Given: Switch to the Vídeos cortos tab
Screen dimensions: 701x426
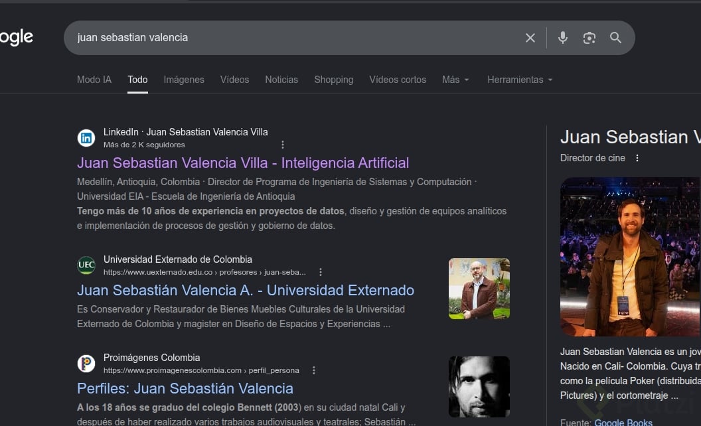Looking at the screenshot, I should [398, 80].
